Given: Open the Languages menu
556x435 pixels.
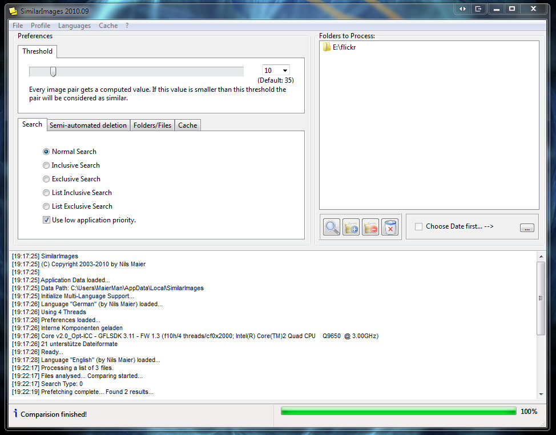Looking at the screenshot, I should tap(74, 26).
